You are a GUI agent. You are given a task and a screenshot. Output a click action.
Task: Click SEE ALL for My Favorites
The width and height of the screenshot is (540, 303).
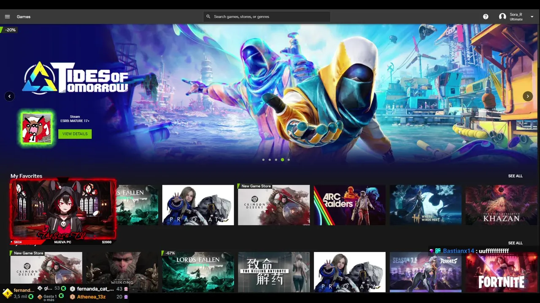click(515, 176)
